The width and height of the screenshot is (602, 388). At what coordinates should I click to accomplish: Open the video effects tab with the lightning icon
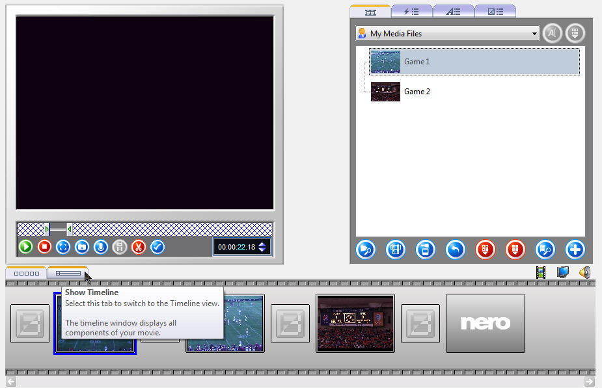pos(411,12)
